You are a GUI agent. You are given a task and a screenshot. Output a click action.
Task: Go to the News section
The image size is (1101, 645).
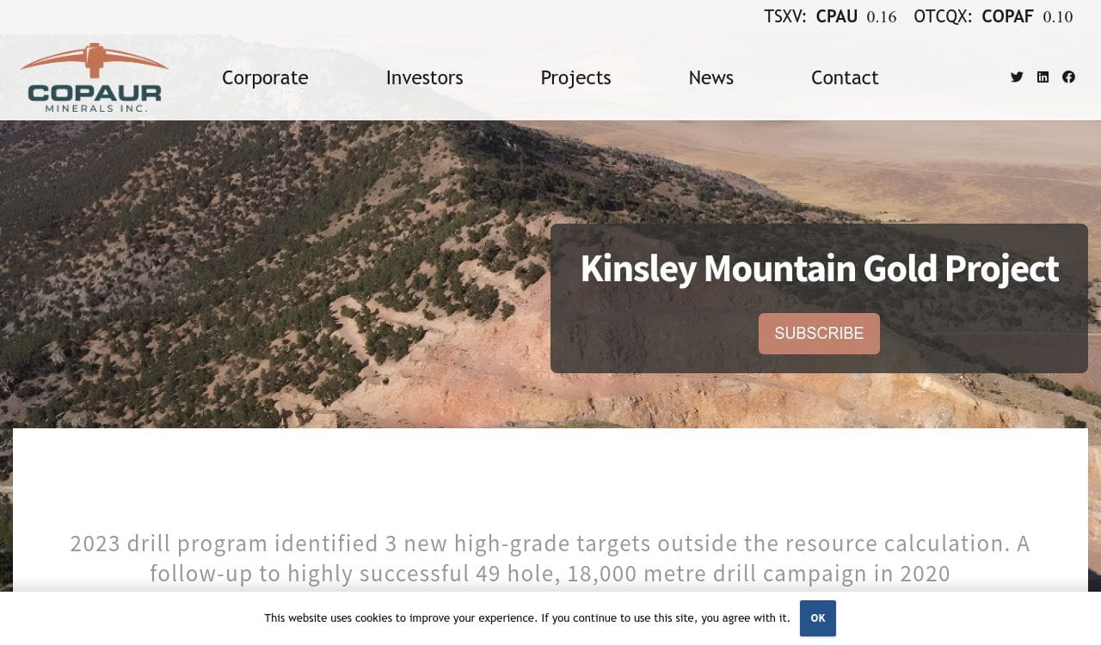coord(710,77)
